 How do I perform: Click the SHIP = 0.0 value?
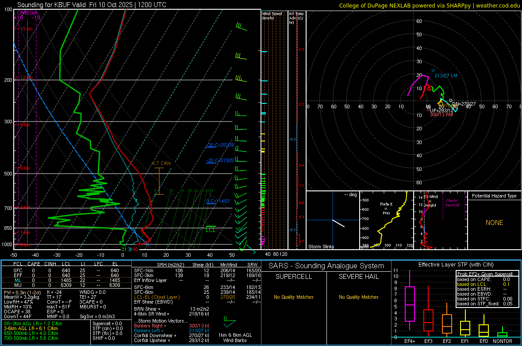[103, 338]
